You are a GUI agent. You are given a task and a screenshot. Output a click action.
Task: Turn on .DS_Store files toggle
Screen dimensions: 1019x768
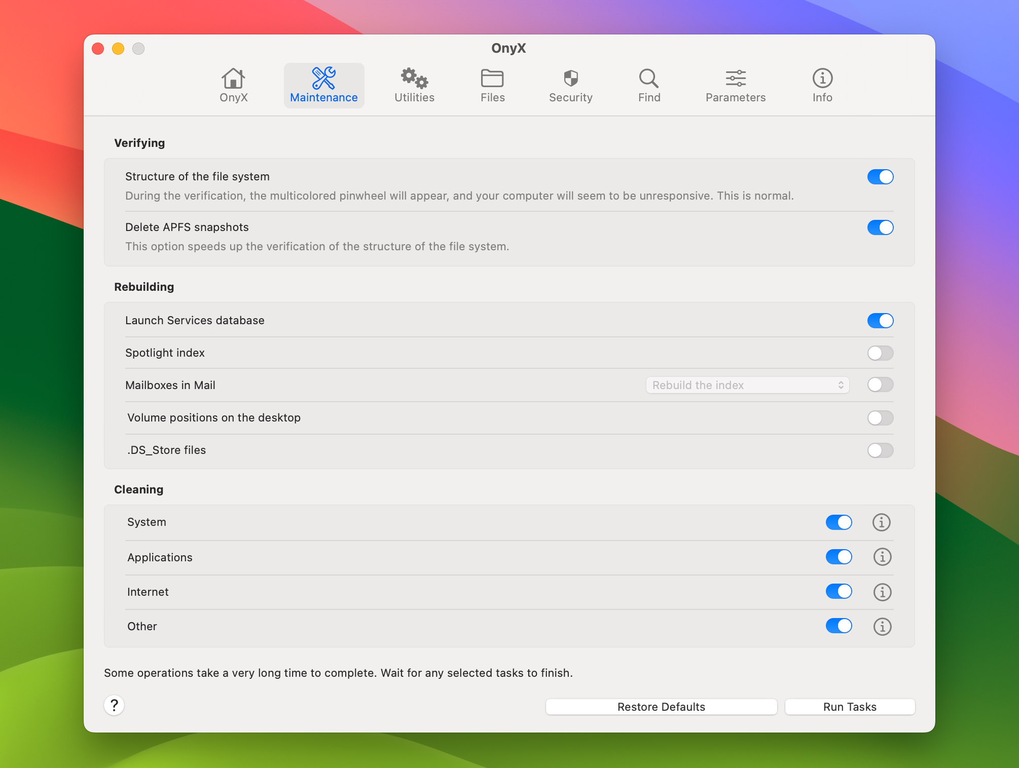coord(880,450)
